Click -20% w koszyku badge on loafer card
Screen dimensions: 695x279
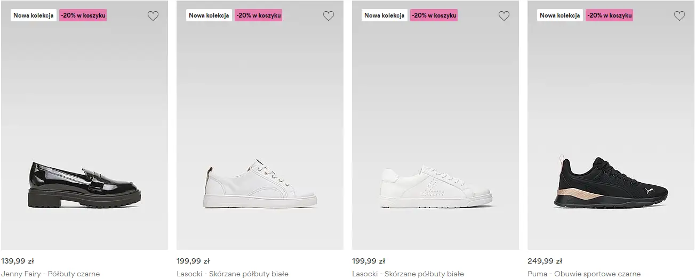point(83,15)
